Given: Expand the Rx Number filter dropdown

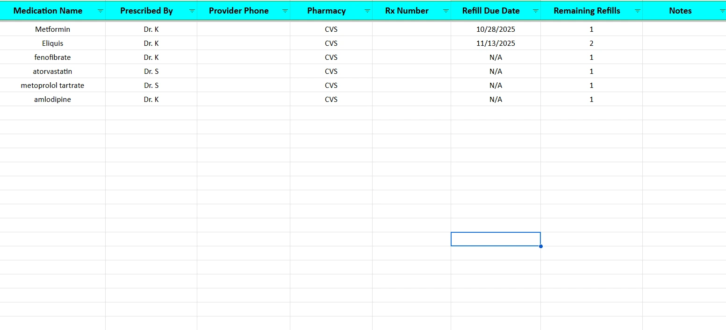Looking at the screenshot, I should (446, 11).
